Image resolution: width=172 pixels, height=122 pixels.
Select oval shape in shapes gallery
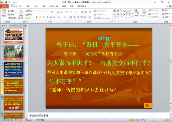(x=130, y=11)
